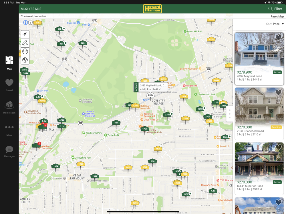Select the 360k yellow map pin

tap(158, 149)
